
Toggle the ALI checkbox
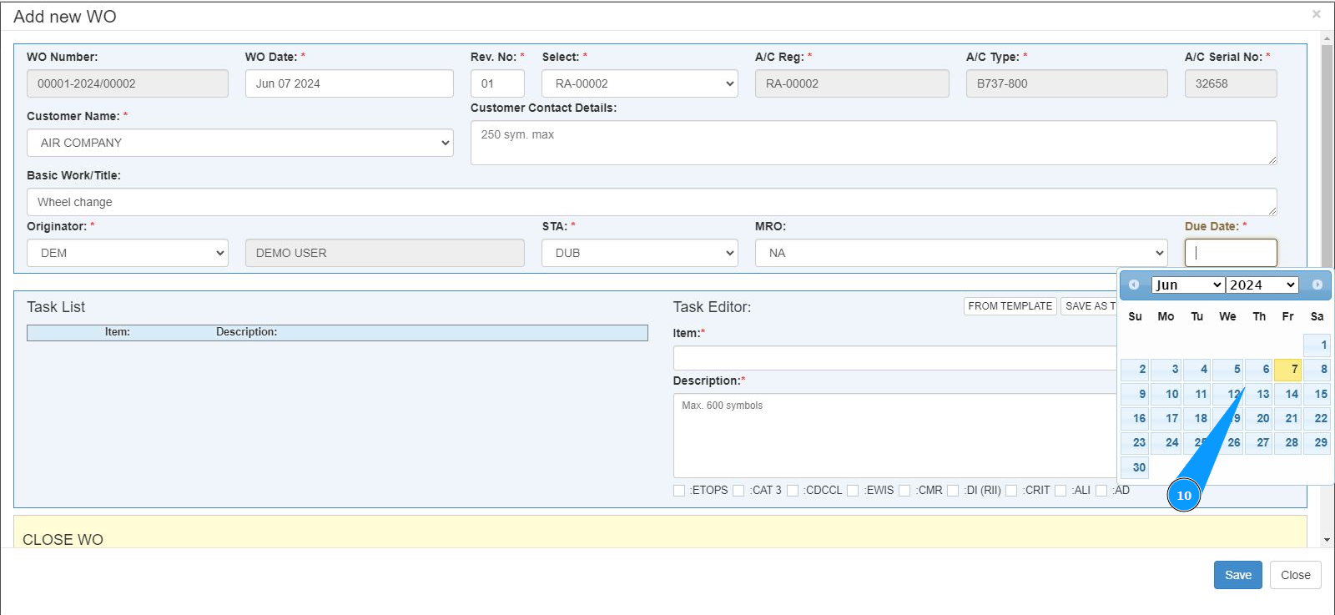point(1060,491)
